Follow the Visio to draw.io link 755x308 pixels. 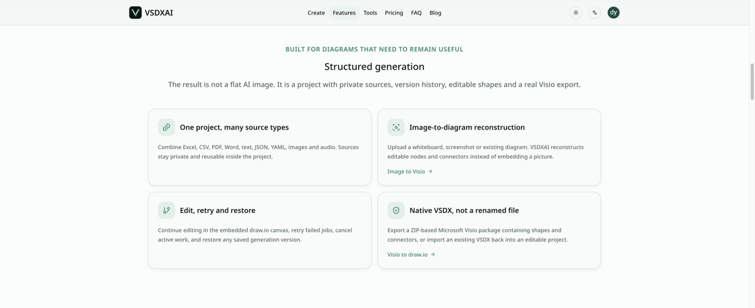point(411,255)
